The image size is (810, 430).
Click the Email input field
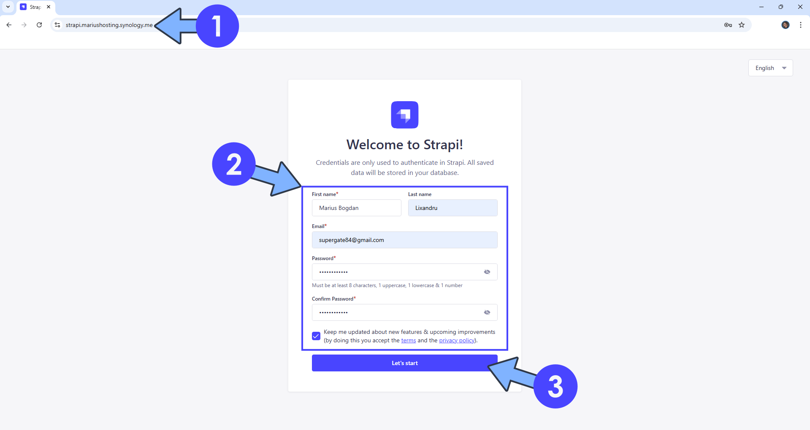pyautogui.click(x=405, y=240)
